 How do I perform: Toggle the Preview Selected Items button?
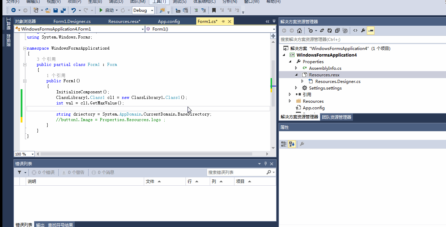(x=370, y=31)
